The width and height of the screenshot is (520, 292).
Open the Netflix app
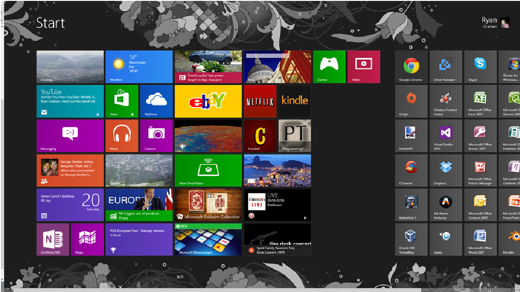click(x=260, y=101)
